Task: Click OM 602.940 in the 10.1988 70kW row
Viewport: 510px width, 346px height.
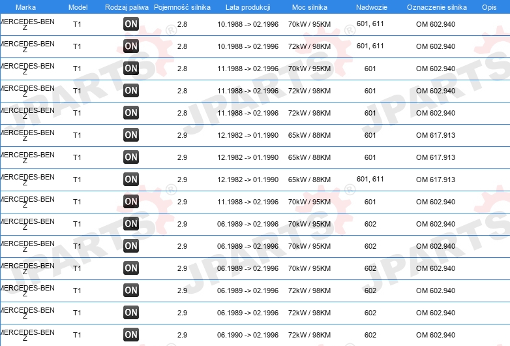Action: pos(436,24)
